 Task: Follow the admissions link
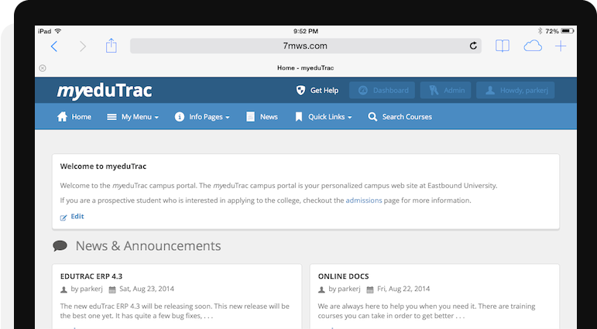click(x=364, y=200)
